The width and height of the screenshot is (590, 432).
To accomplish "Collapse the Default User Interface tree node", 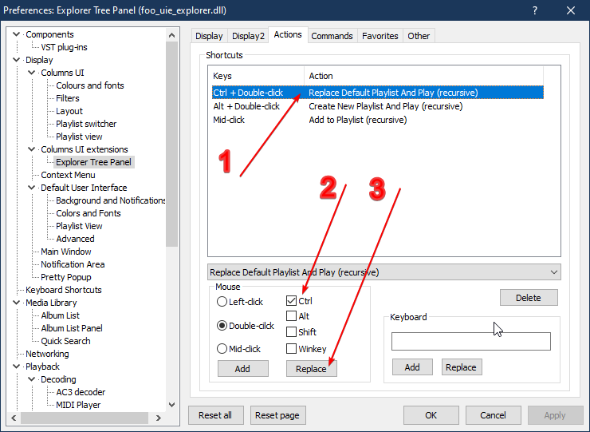I will tap(32, 188).
